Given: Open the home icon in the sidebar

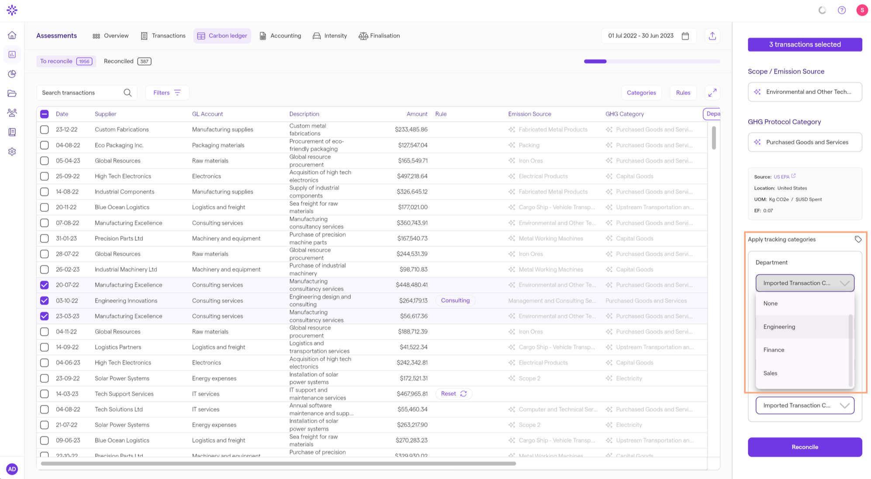Looking at the screenshot, I should (12, 35).
